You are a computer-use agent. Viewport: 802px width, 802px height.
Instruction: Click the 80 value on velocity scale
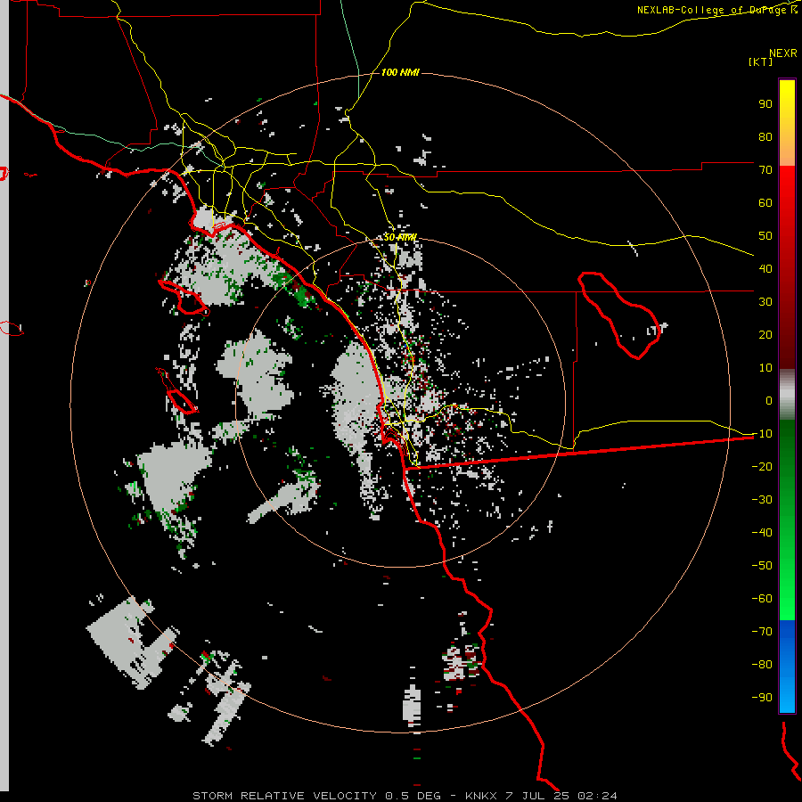pyautogui.click(x=765, y=136)
